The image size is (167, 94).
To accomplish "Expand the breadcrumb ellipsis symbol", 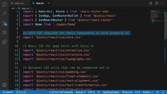I will point(33,8).
